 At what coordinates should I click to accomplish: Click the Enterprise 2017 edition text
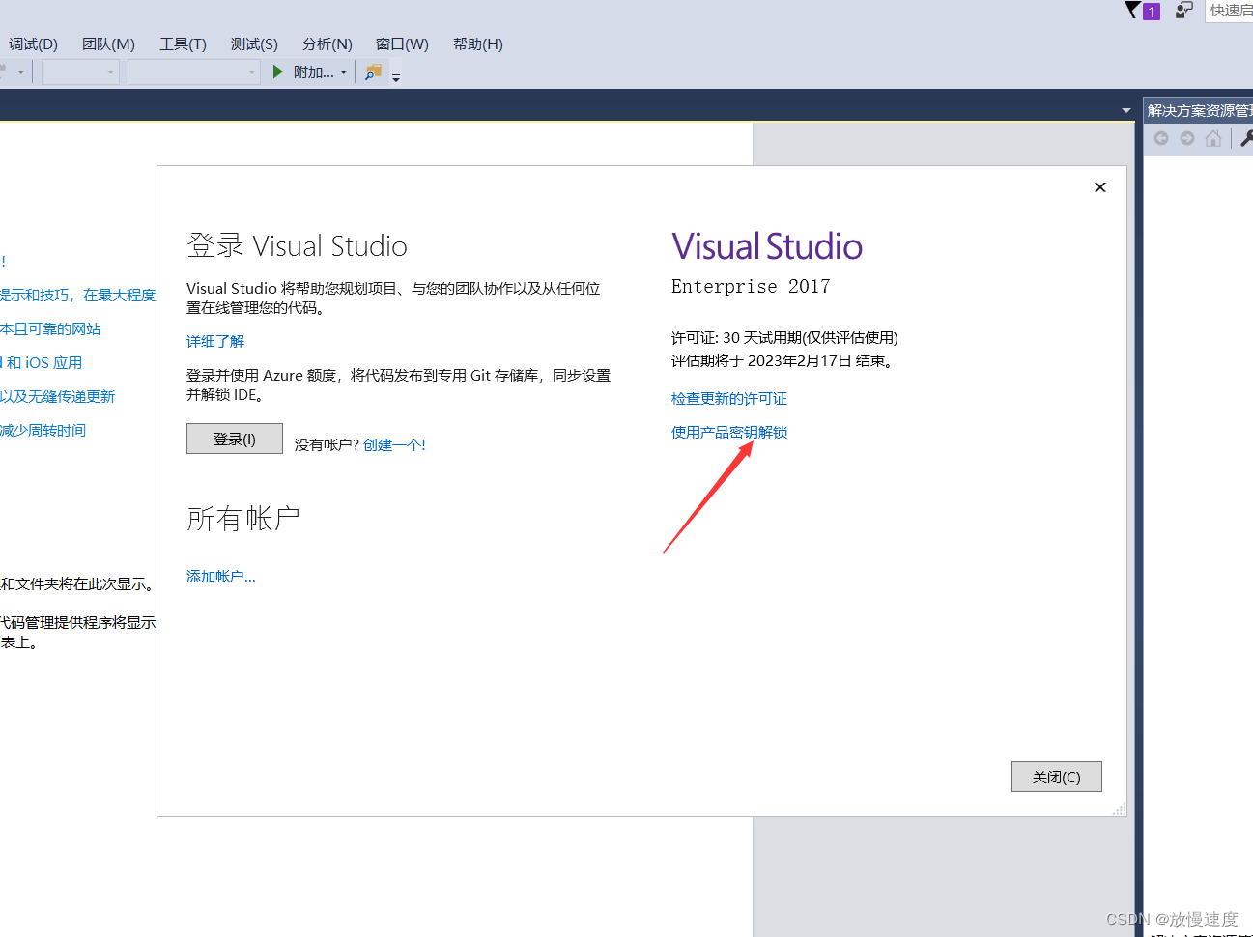click(751, 286)
